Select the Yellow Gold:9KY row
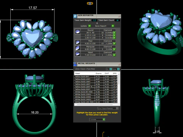The width and height of the screenshot is (183, 137). tap(96, 76)
